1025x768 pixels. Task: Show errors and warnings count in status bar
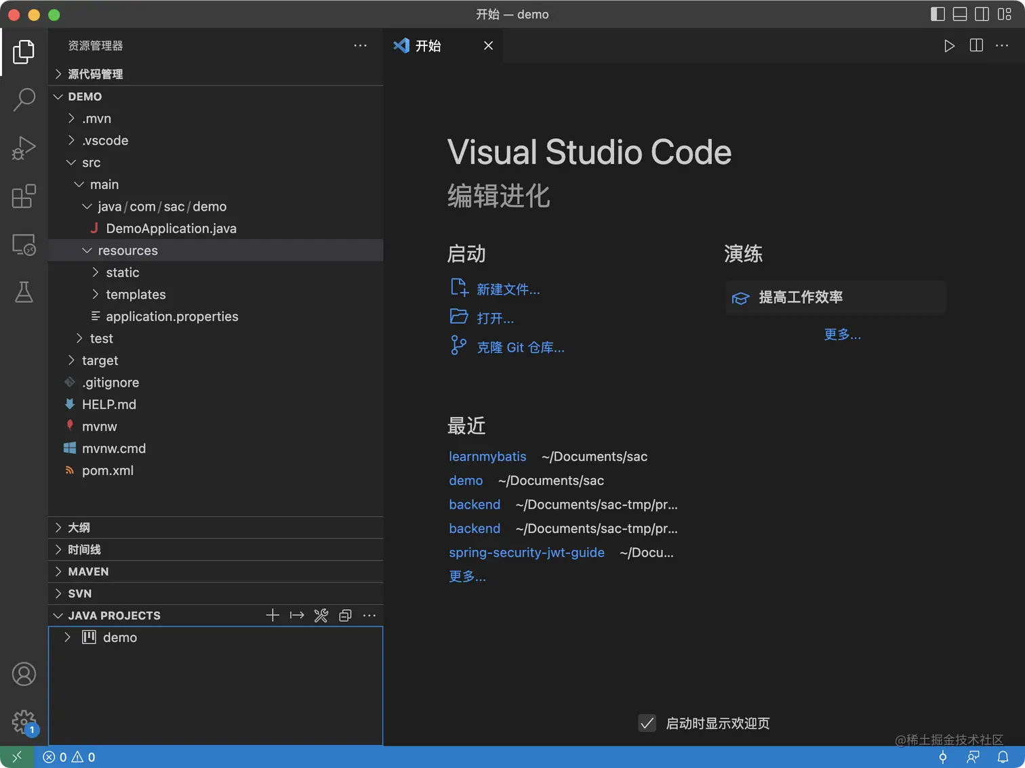pos(69,757)
